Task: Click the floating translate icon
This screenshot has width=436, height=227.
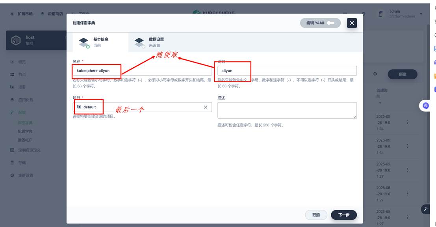Action: 425,105
